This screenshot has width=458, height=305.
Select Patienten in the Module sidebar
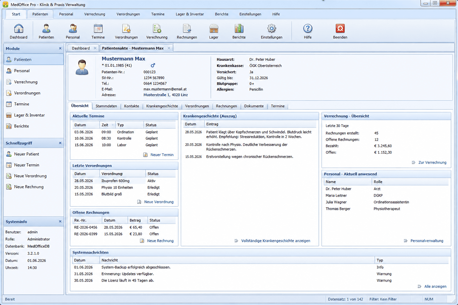click(34, 59)
